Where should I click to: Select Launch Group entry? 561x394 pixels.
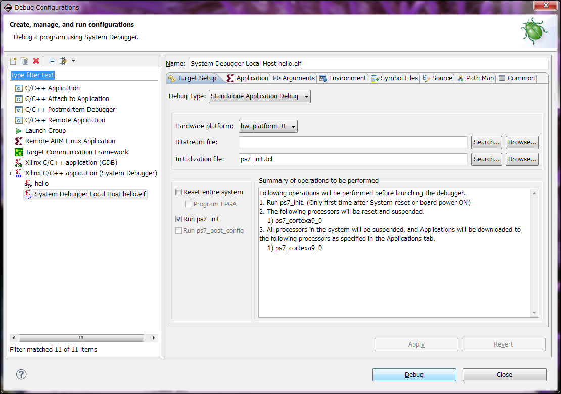[x=45, y=131]
